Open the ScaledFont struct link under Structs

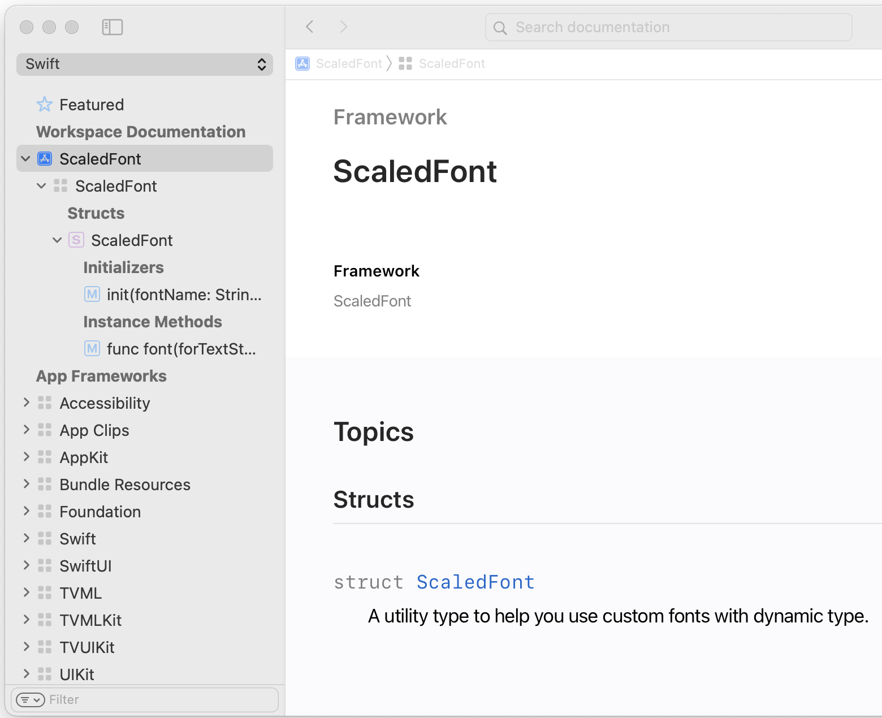(475, 582)
